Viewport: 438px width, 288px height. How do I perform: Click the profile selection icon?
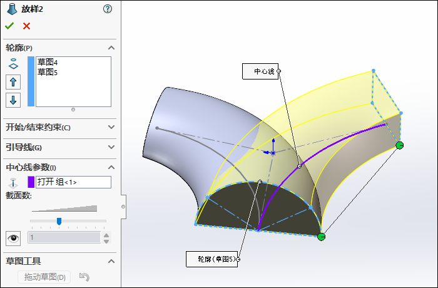pyautogui.click(x=13, y=64)
